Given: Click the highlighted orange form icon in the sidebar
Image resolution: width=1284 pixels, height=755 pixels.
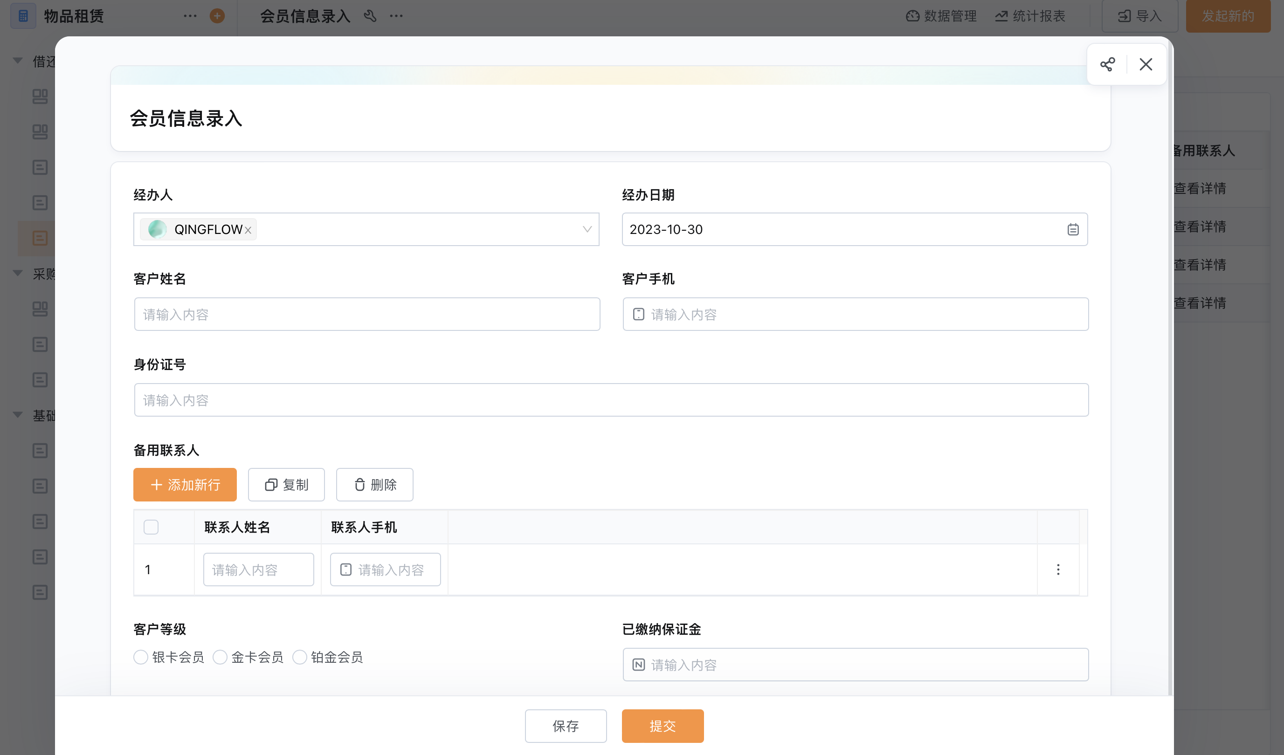Looking at the screenshot, I should 40,238.
